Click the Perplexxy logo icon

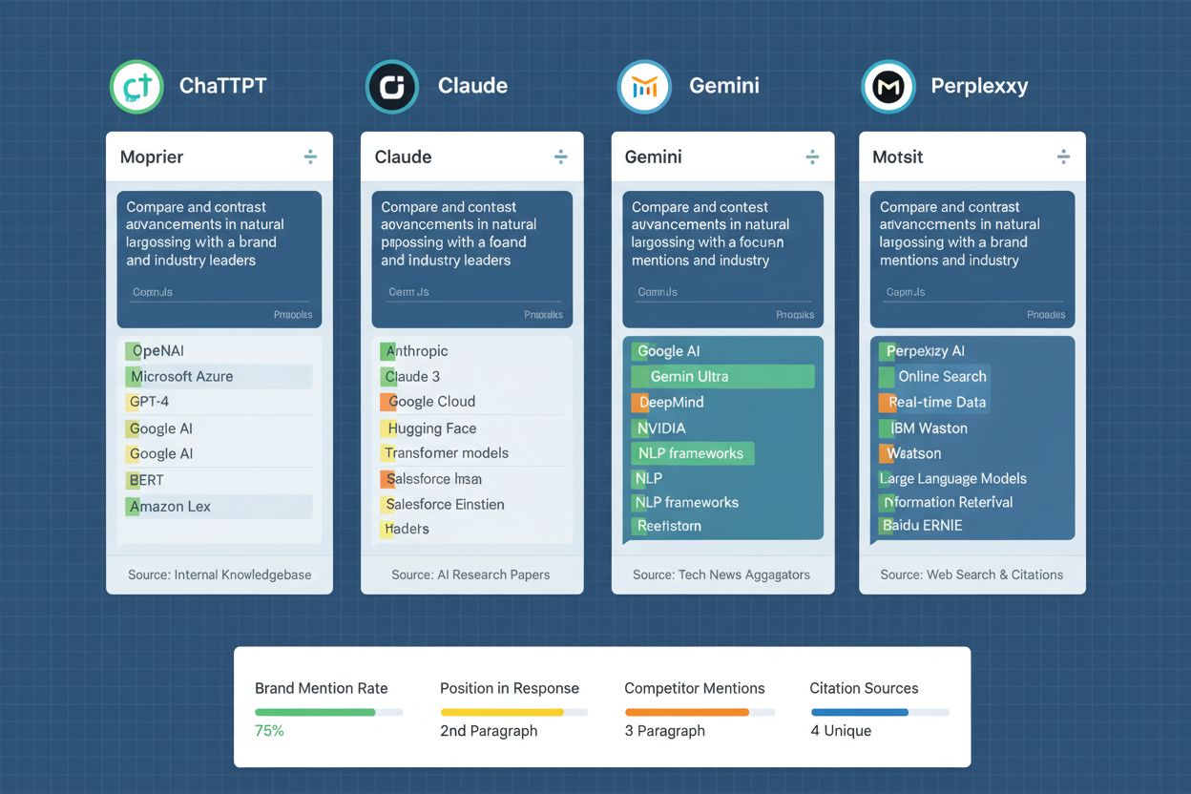[888, 86]
